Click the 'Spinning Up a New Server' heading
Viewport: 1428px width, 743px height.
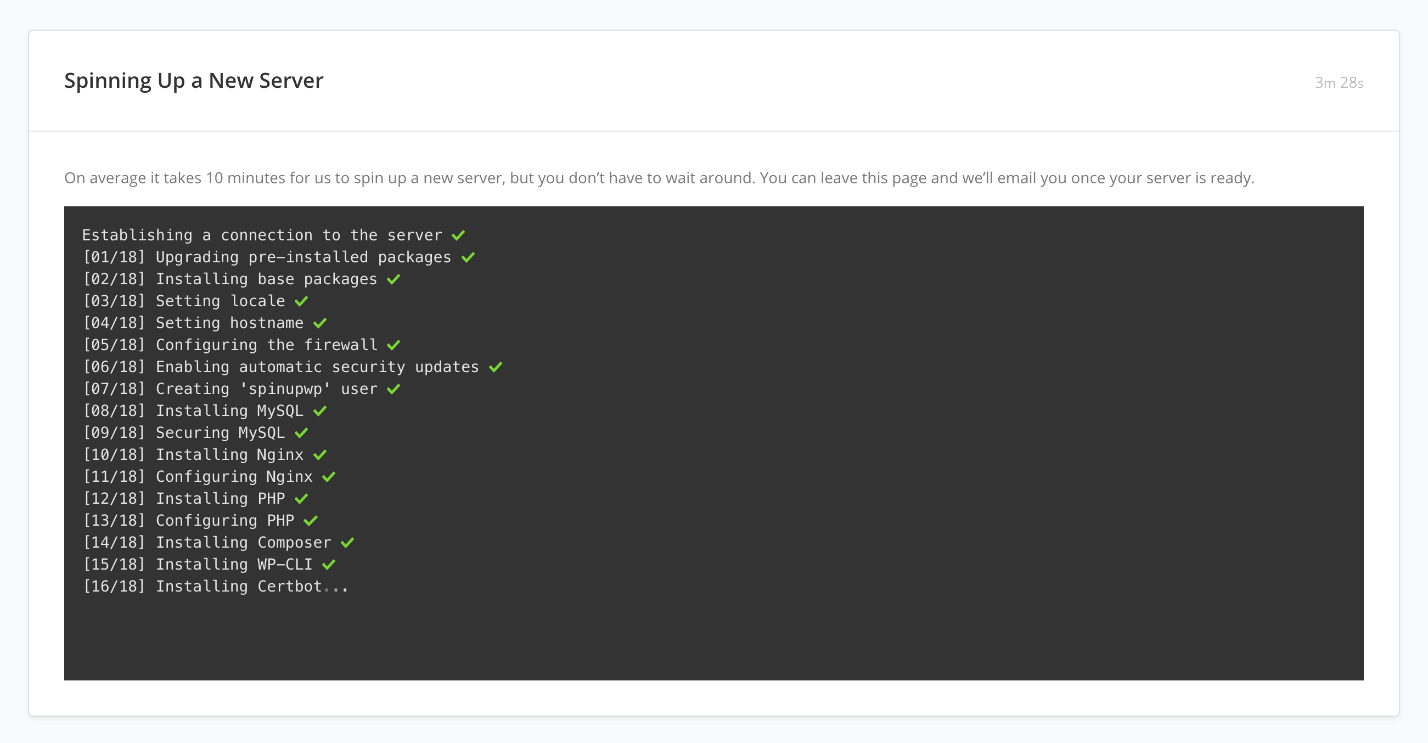194,81
